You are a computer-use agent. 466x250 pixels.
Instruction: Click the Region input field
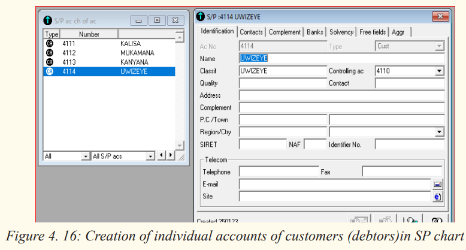[283, 132]
